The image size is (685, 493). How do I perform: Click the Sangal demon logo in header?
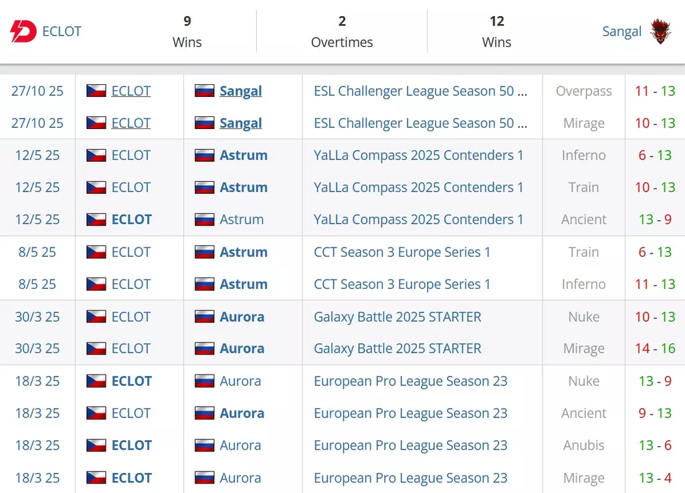pyautogui.click(x=661, y=31)
